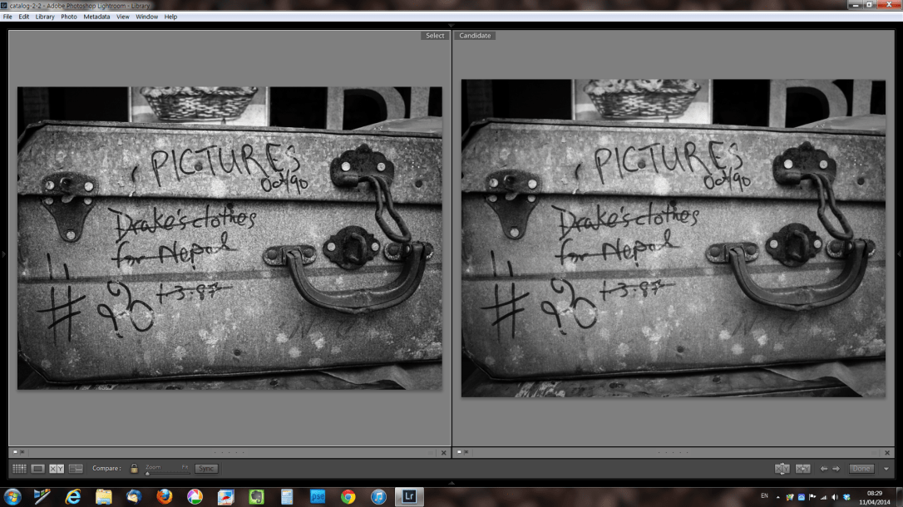
Task: Switch to Loupe view using its toolbar icon
Action: 37,467
